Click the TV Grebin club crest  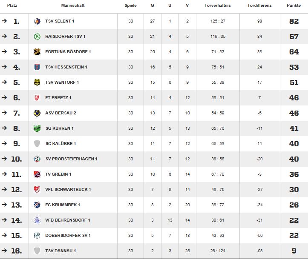point(37,174)
